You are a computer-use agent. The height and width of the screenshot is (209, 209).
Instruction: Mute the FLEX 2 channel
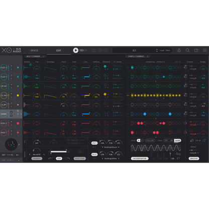pyautogui.click(x=12, y=66)
